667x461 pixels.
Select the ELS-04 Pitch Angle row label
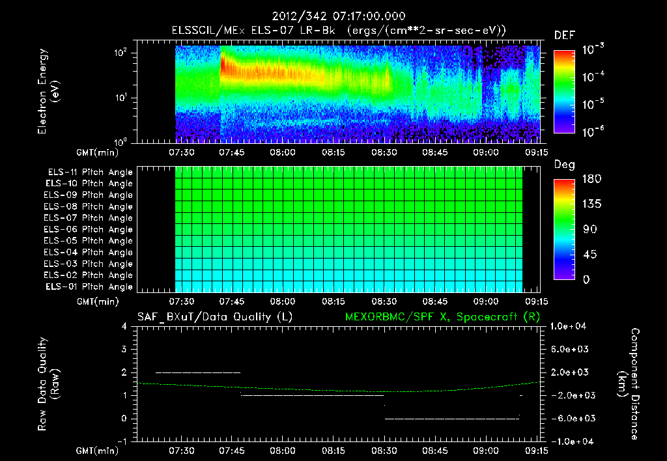click(x=89, y=253)
